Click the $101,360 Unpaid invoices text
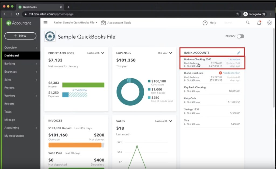 (60, 128)
